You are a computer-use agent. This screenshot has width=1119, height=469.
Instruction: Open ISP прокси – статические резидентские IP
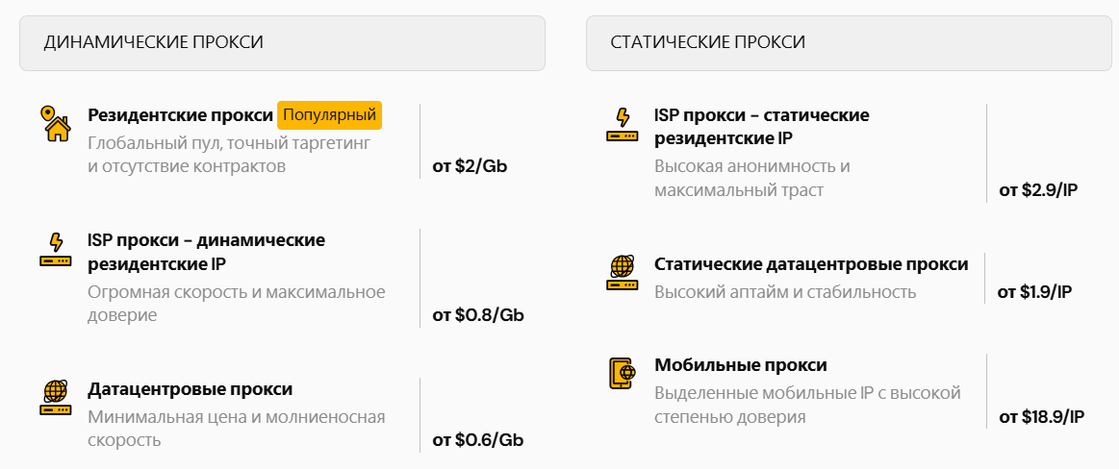click(x=761, y=127)
